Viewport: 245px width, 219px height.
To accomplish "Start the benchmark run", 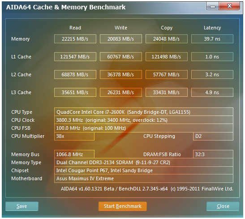I will (123, 206).
